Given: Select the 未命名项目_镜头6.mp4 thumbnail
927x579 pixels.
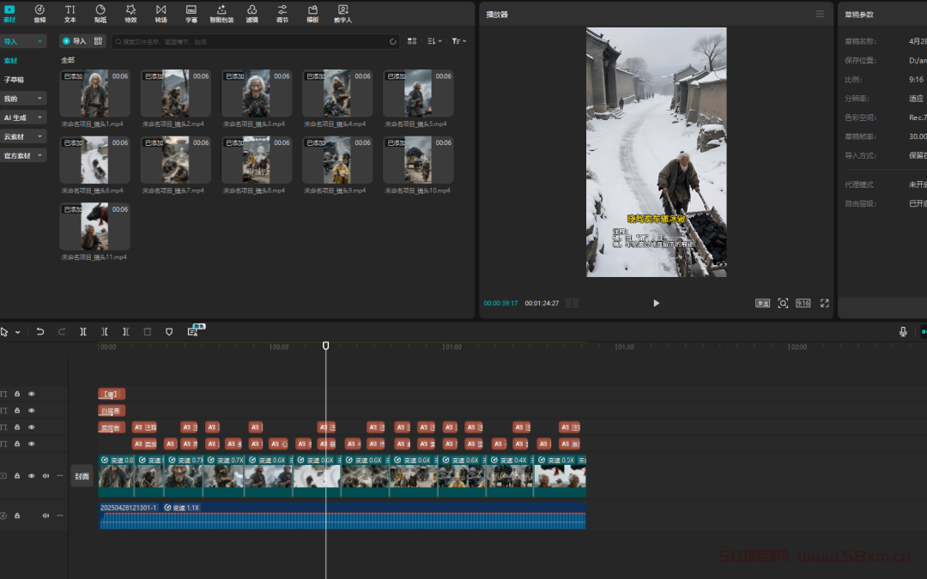Looking at the screenshot, I should [x=94, y=160].
